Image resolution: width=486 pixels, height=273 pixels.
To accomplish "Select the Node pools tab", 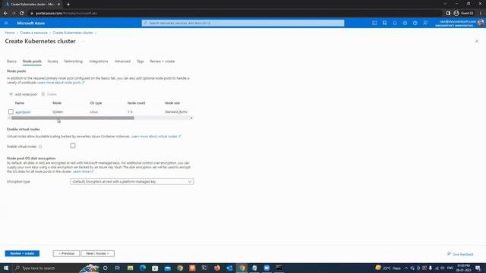I will 32,61.
